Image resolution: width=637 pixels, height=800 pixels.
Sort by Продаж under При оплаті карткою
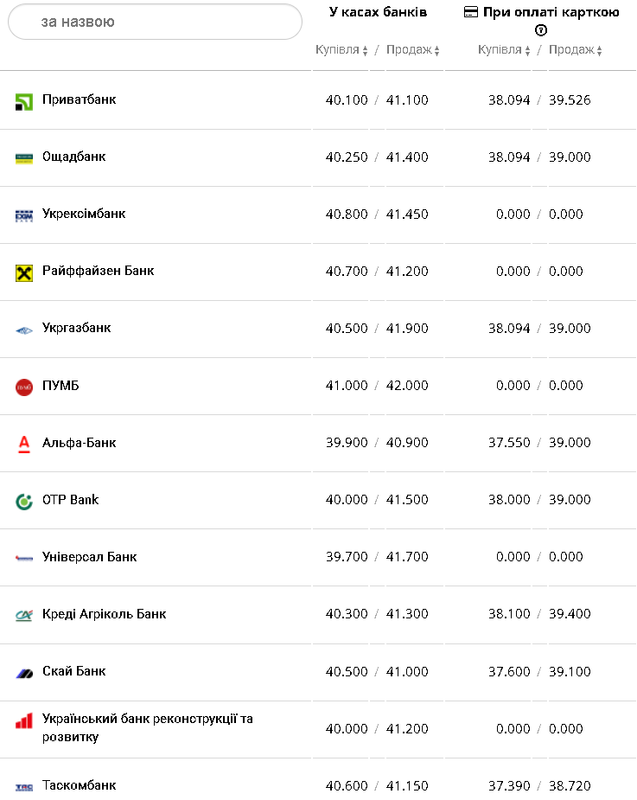tap(576, 50)
